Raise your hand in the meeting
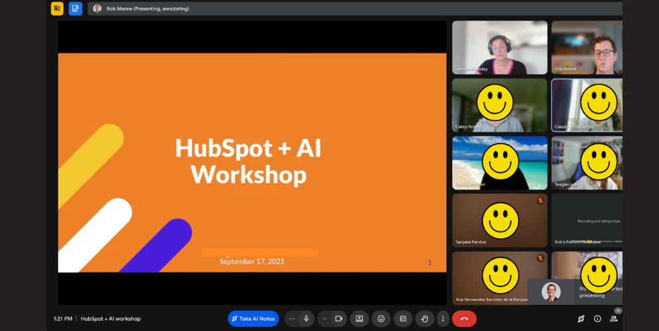This screenshot has height=331, width=659. click(424, 318)
